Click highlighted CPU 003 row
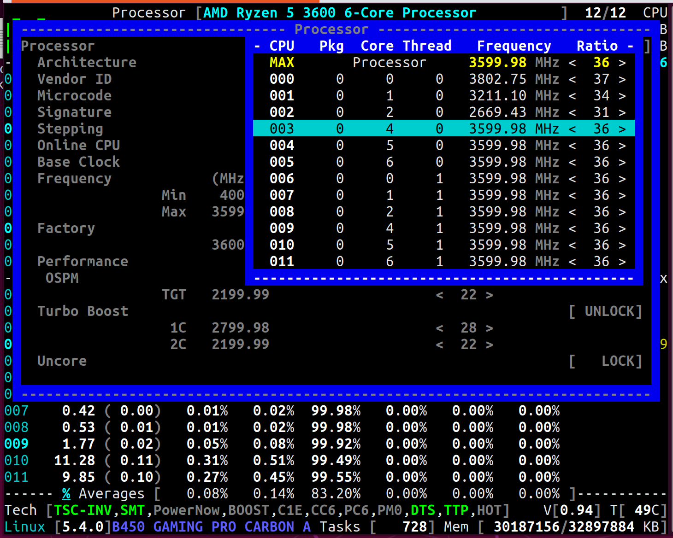 (444, 129)
